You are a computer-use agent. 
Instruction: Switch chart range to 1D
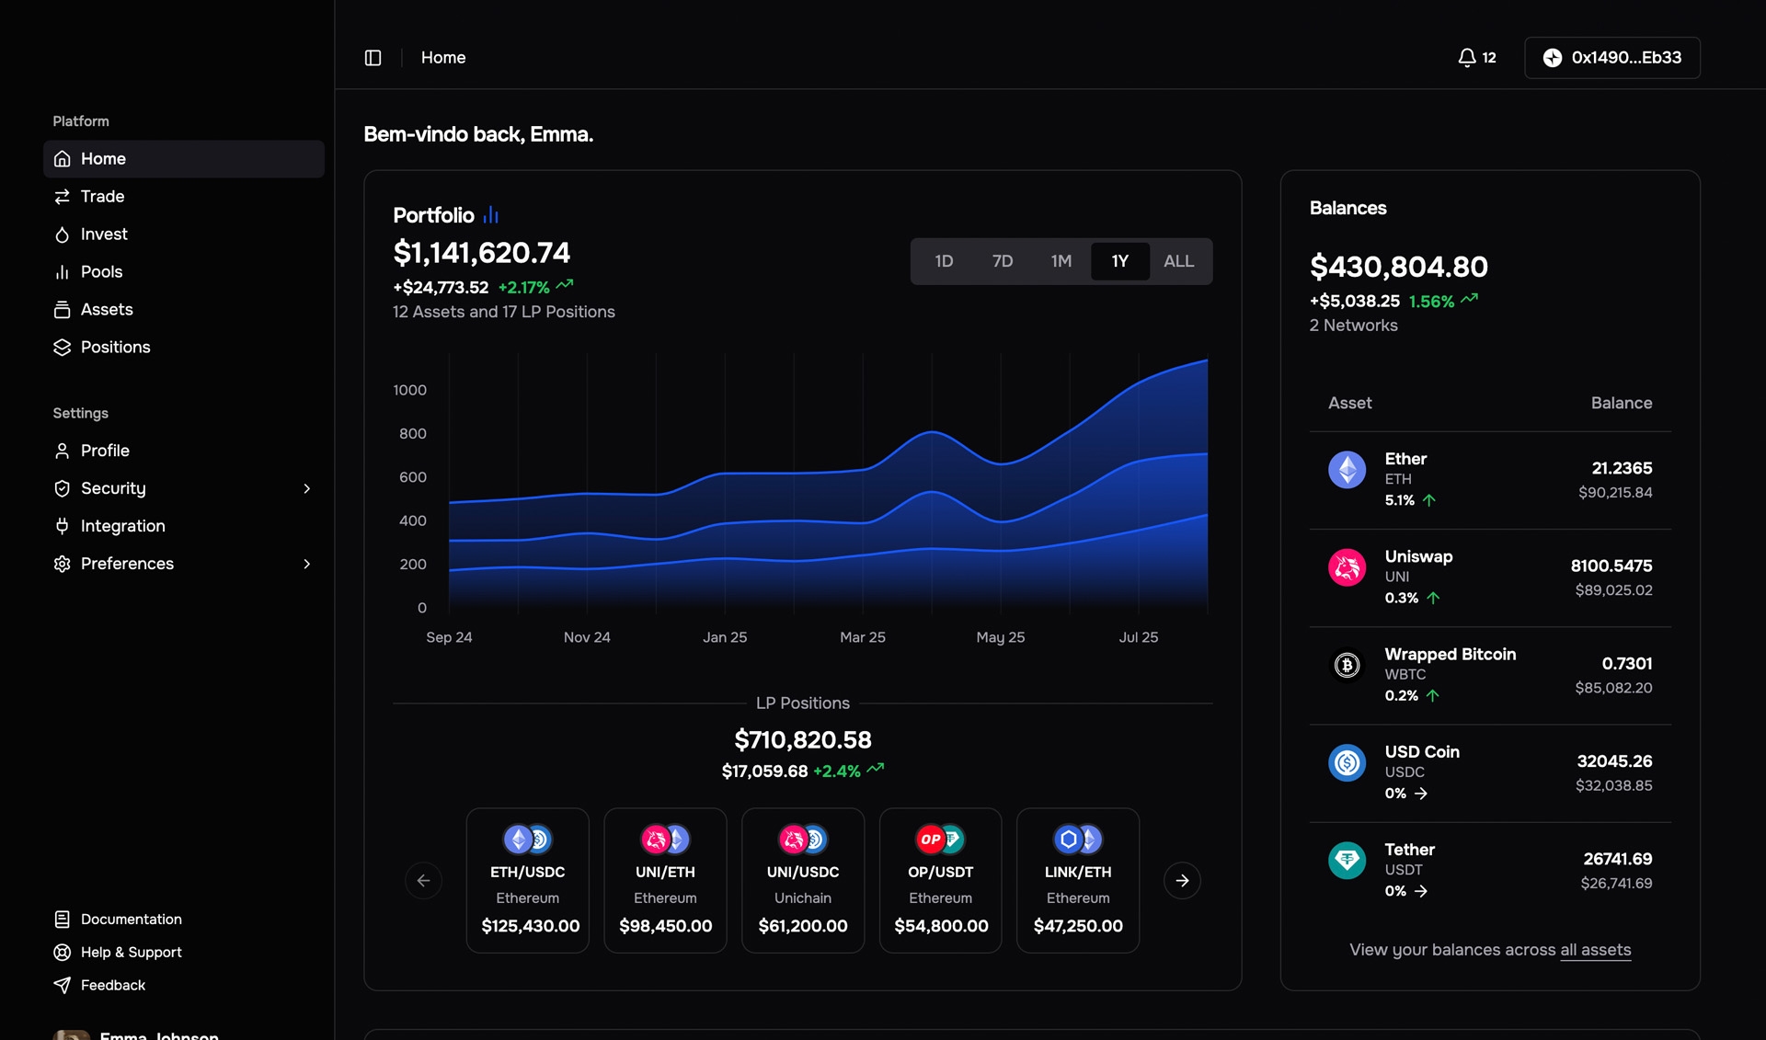tap(944, 261)
